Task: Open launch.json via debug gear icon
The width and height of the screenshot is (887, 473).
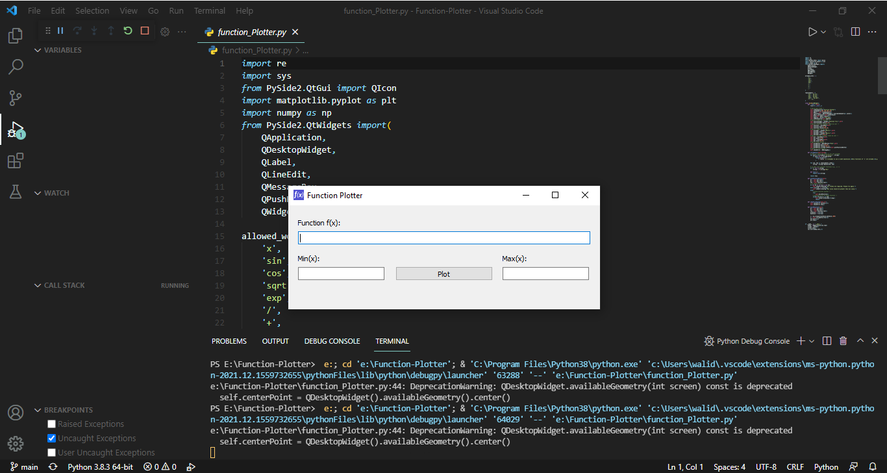Action: [x=165, y=31]
